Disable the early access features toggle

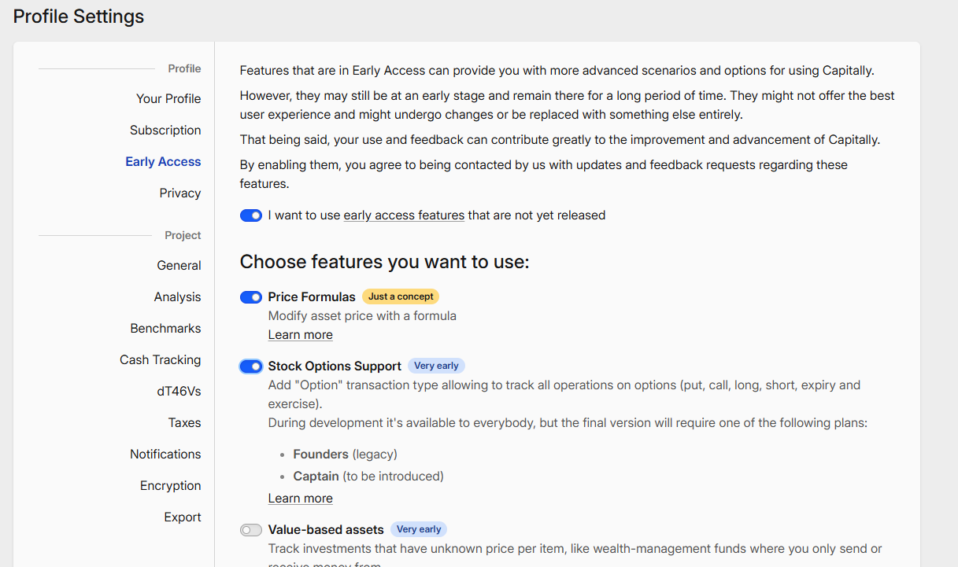(251, 215)
